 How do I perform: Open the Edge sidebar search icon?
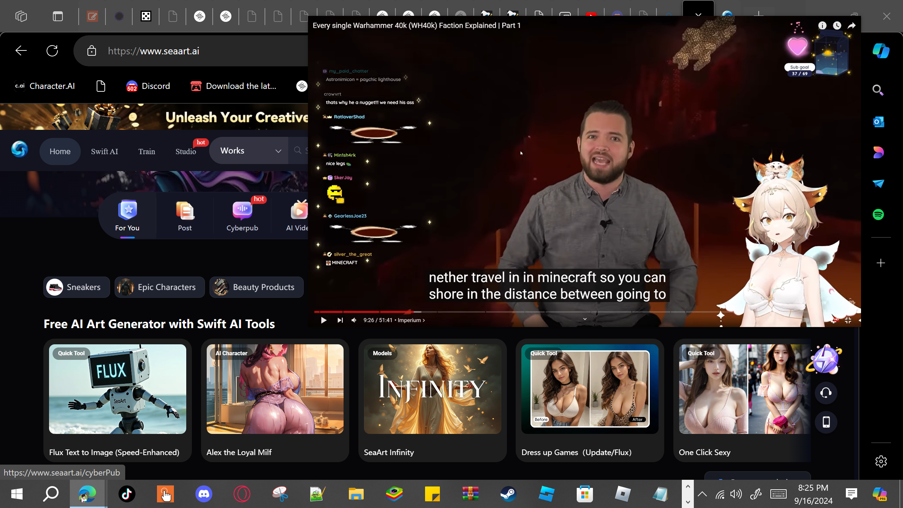pos(878,90)
